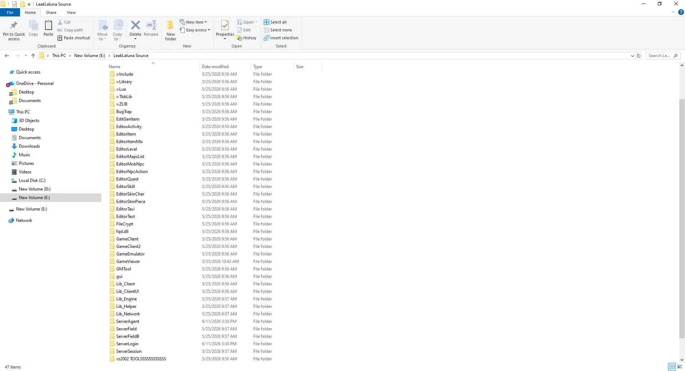Viewport: 685px width, 371px height.
Task: Select 3D Objects in sidebar
Action: (29, 121)
